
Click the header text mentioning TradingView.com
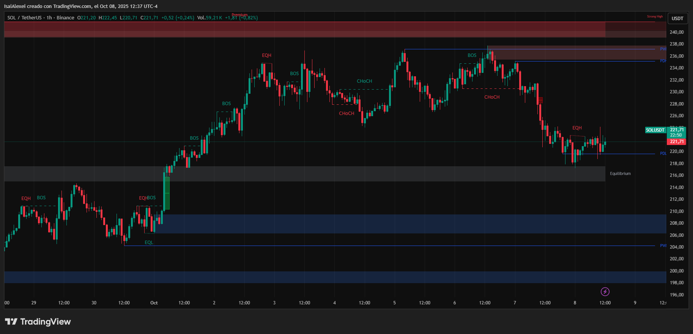81,6
